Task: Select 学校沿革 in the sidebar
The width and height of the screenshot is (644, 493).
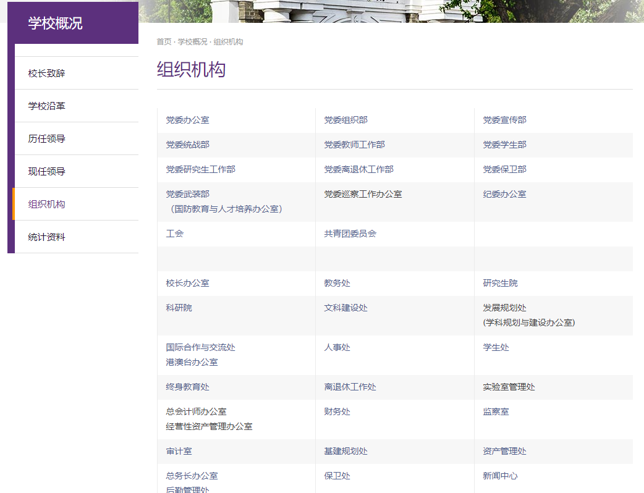Action: (45, 106)
